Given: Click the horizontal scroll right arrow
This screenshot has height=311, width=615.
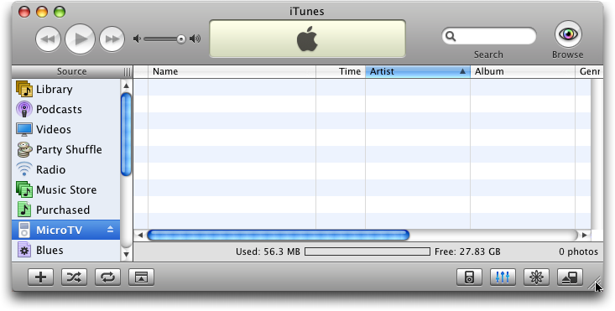Looking at the screenshot, I should (x=585, y=235).
